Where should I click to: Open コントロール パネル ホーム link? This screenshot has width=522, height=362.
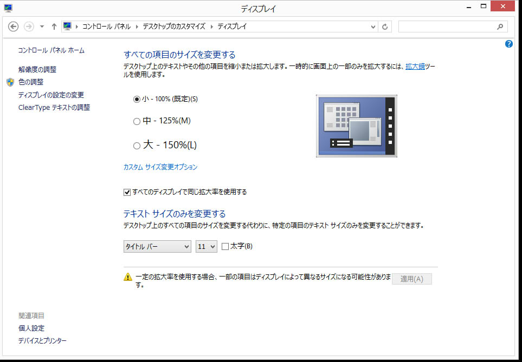[51, 50]
